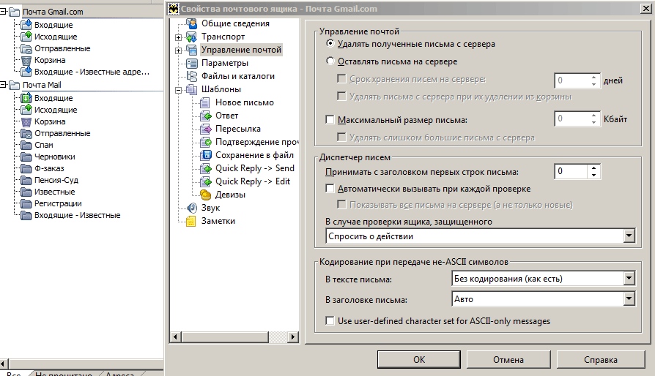Increase header lines count in Диспетчер писем

[x=593, y=168]
